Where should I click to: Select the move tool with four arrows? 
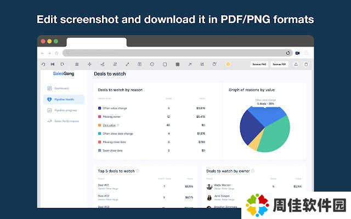(90, 64)
